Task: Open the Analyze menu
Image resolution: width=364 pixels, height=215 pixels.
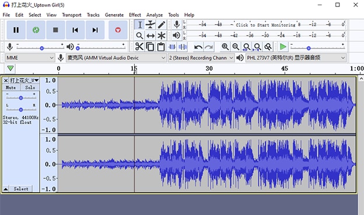Action: click(x=155, y=15)
